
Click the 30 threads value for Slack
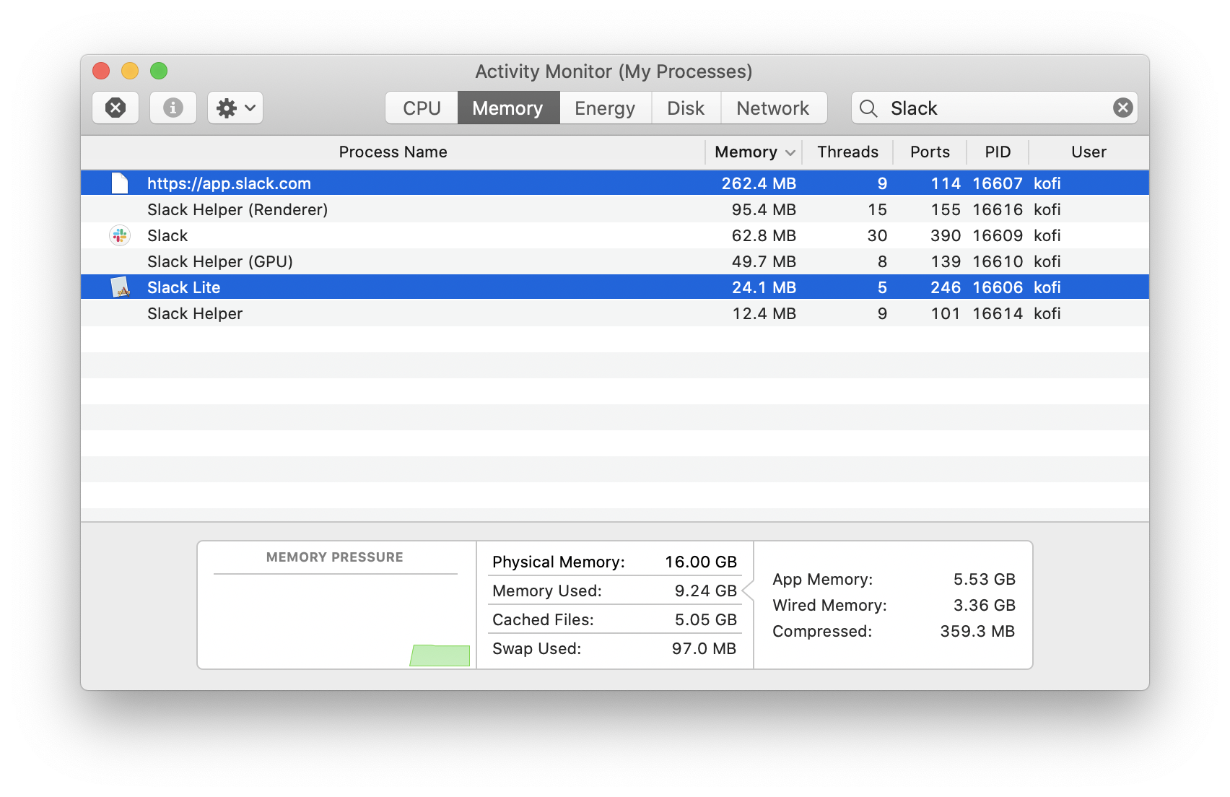877,235
